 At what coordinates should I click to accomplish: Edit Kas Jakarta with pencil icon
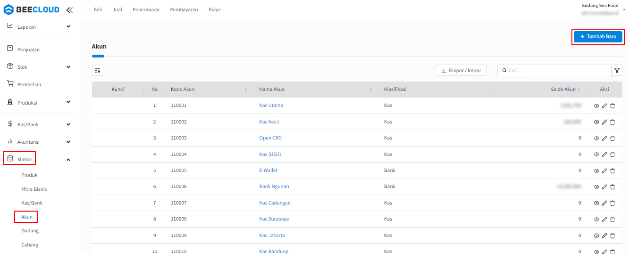tap(604, 236)
